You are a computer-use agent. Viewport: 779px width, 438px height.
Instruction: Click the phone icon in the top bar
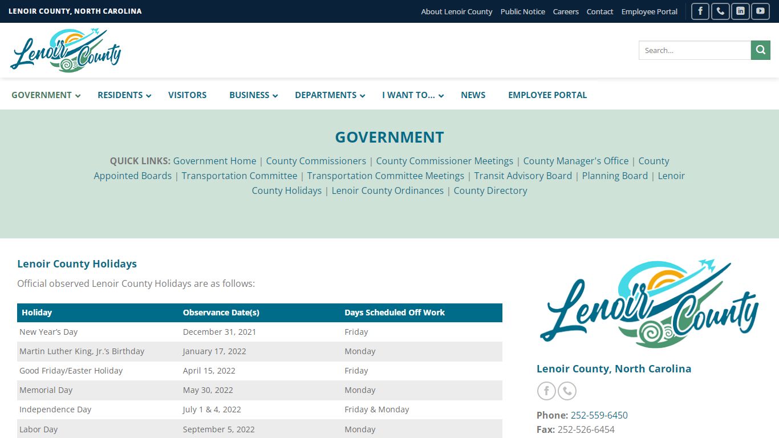click(x=720, y=11)
